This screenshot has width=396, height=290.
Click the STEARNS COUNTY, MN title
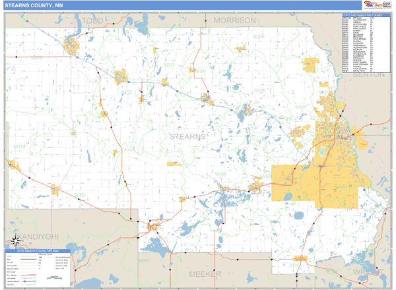click(x=29, y=5)
